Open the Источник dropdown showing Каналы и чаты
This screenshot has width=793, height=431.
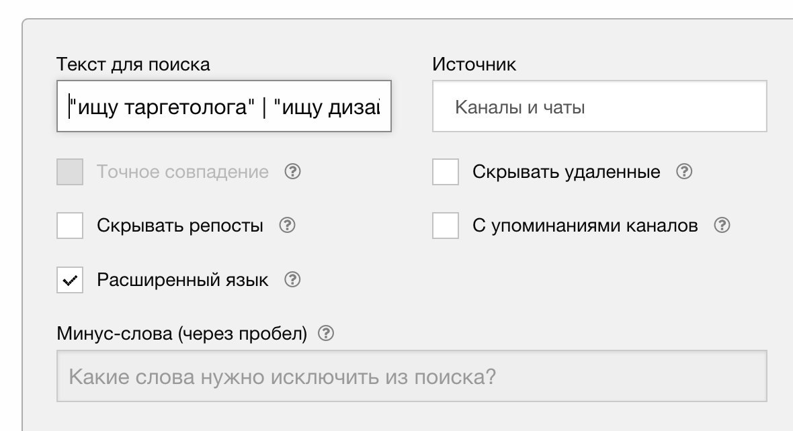pyautogui.click(x=599, y=106)
